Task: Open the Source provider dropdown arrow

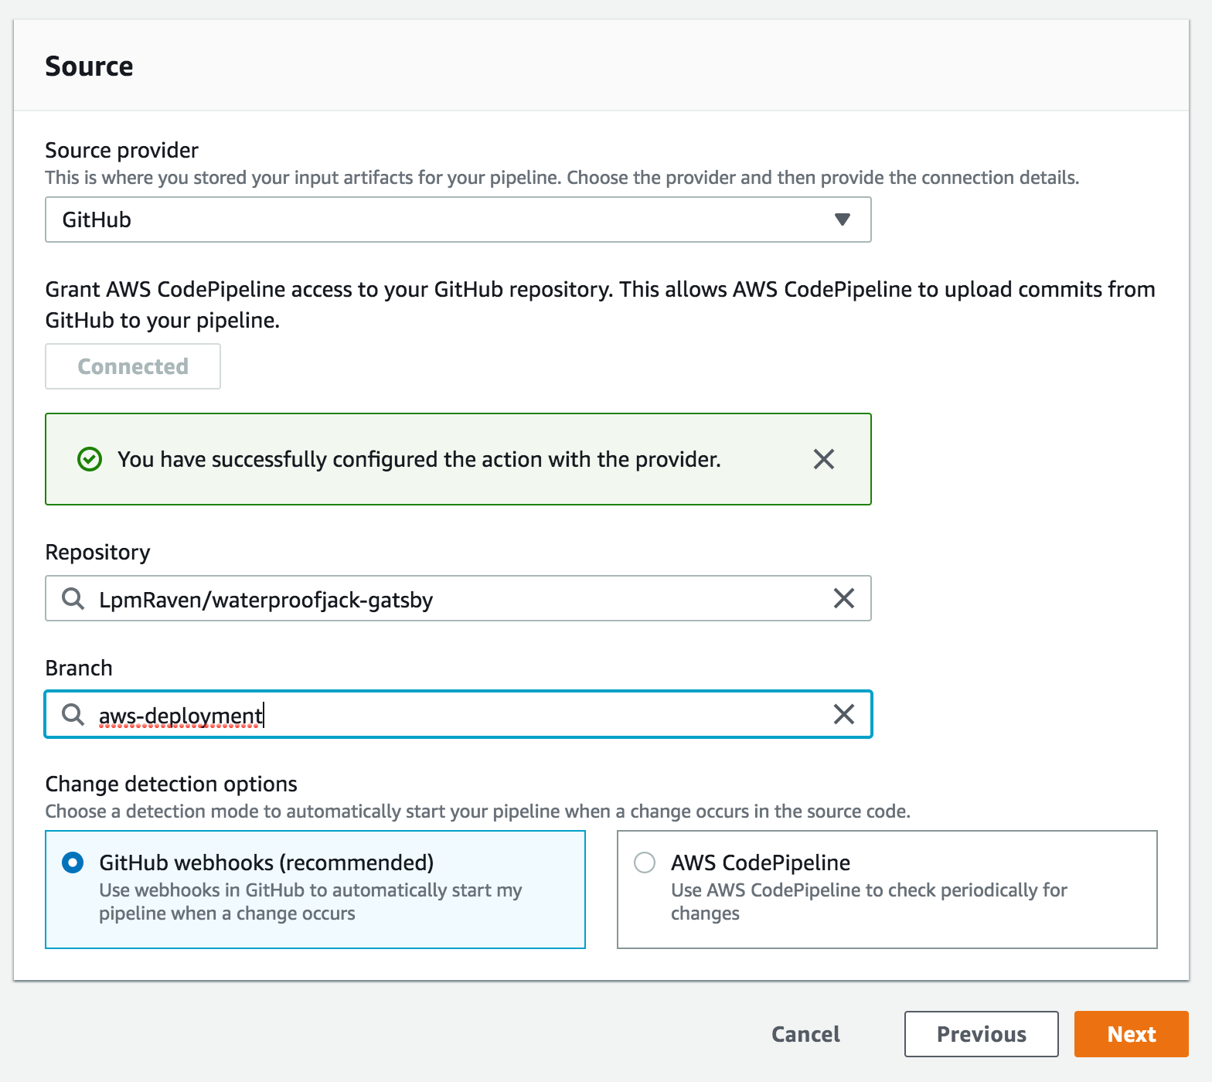Action: 842,219
